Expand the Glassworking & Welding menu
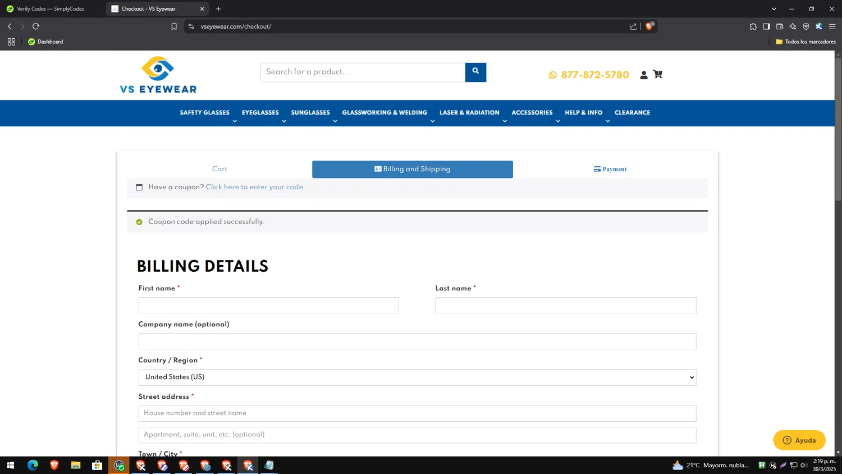Image resolution: width=842 pixels, height=474 pixels. coord(385,113)
